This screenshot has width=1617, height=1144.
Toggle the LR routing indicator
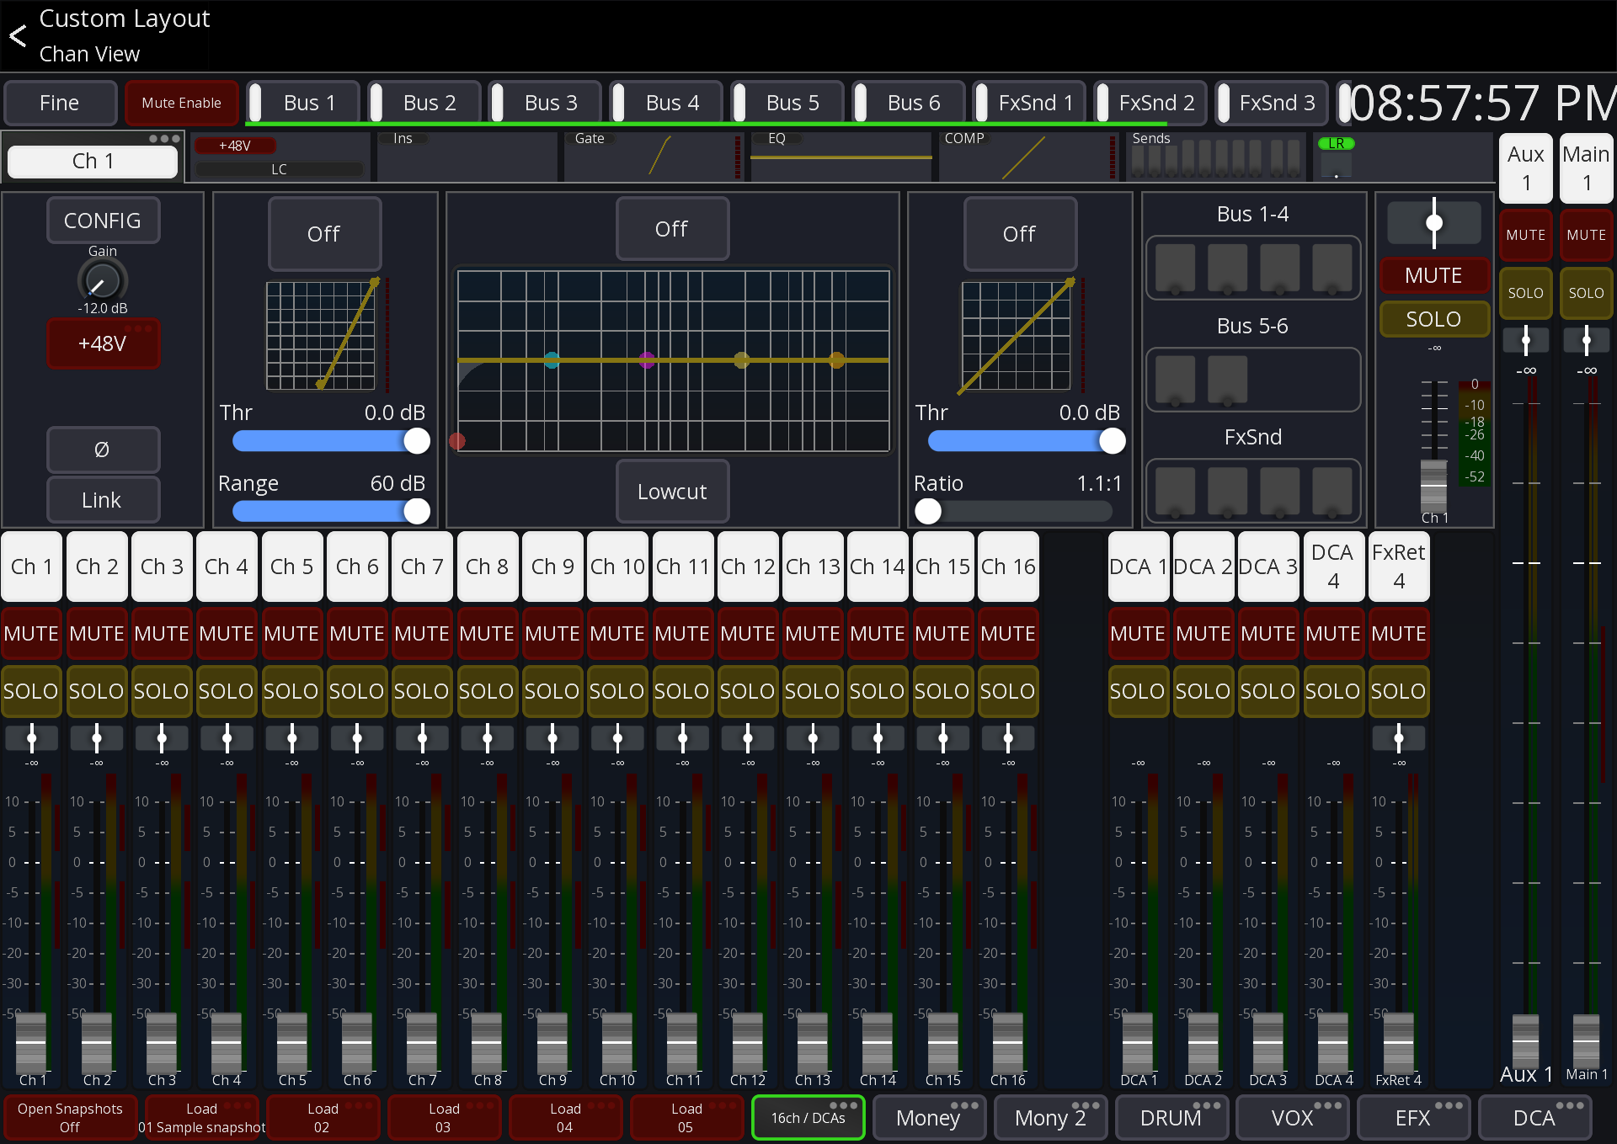coord(1337,144)
